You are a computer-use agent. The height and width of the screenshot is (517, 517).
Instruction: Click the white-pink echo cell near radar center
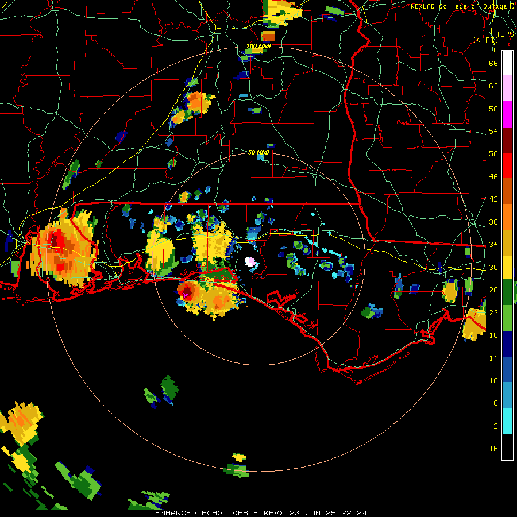250,262
